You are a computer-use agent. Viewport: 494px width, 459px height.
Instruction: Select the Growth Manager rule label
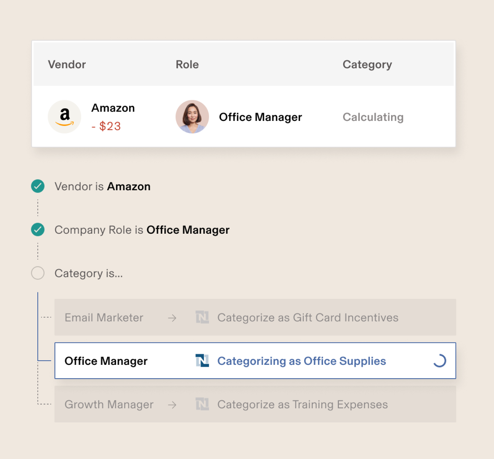pyautogui.click(x=109, y=404)
